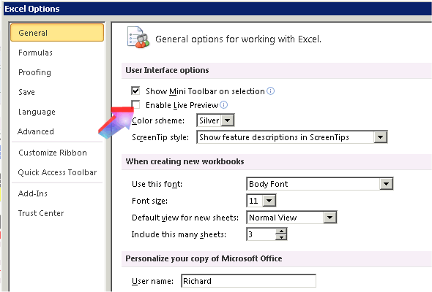Click the font size value 11
432x292 pixels.
(255, 201)
